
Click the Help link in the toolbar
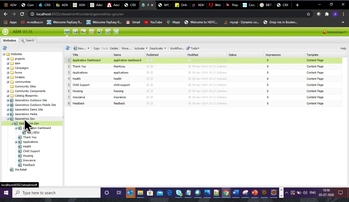[343, 48]
